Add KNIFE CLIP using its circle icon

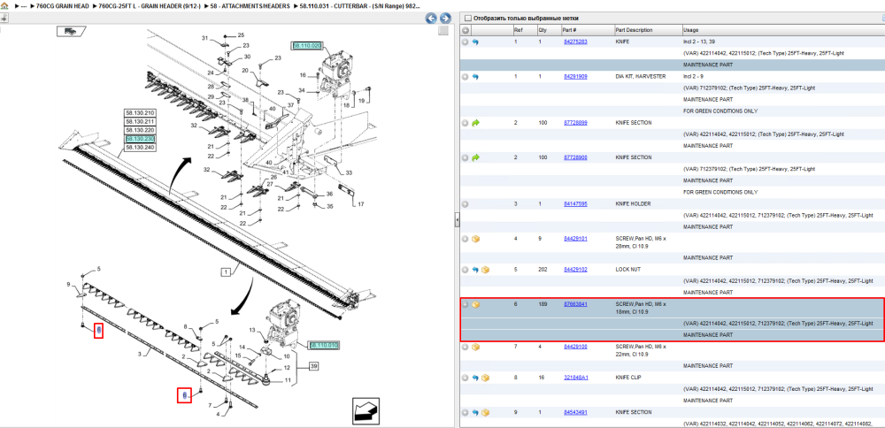(x=466, y=378)
